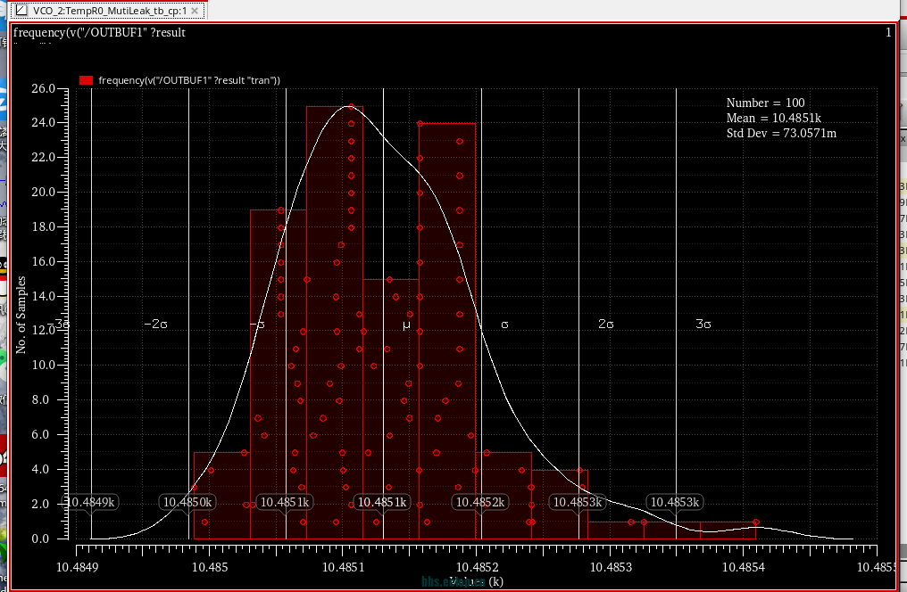The image size is (907, 592).
Task: Click the 10.4849k marker label
Action: click(x=91, y=503)
